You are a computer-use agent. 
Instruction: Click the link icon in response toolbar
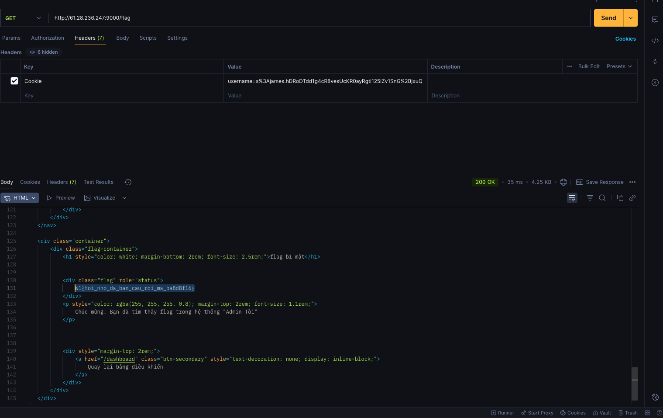[632, 198]
